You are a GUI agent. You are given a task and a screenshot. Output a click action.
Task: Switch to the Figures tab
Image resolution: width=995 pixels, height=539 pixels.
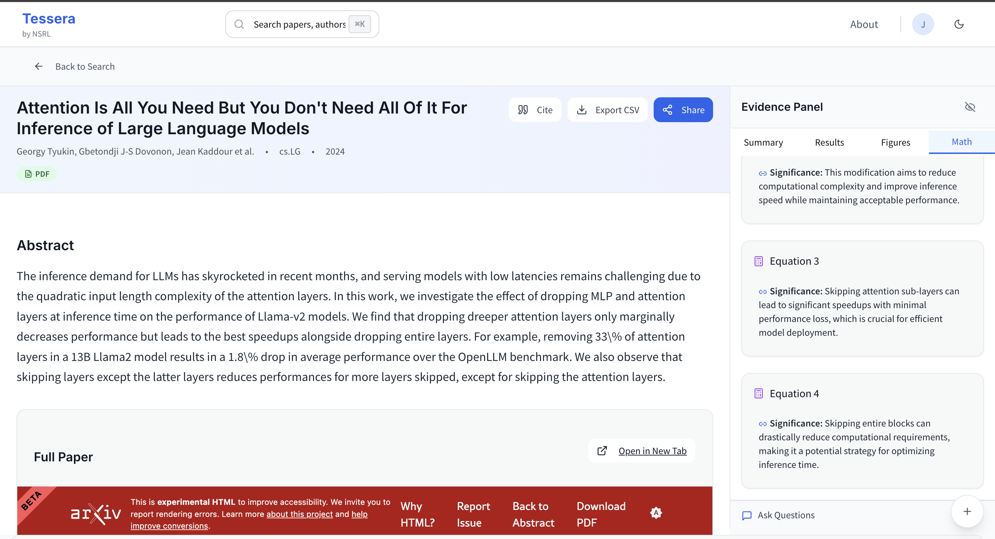tap(895, 143)
